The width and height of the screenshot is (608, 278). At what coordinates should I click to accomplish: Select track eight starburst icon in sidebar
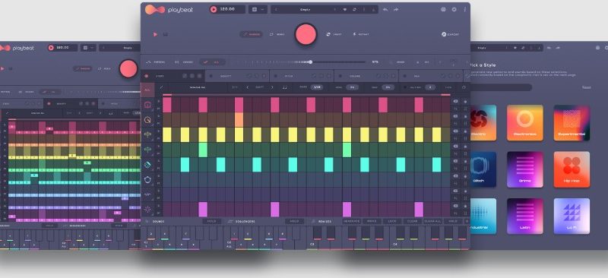coord(147,210)
